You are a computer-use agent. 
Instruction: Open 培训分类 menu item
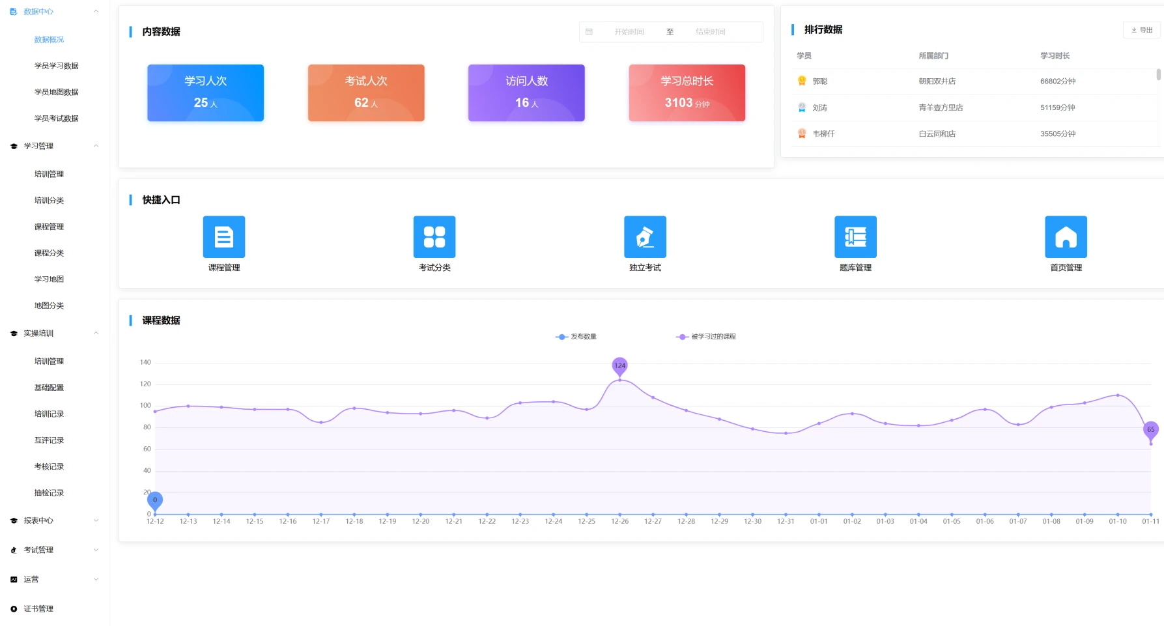[x=49, y=201]
